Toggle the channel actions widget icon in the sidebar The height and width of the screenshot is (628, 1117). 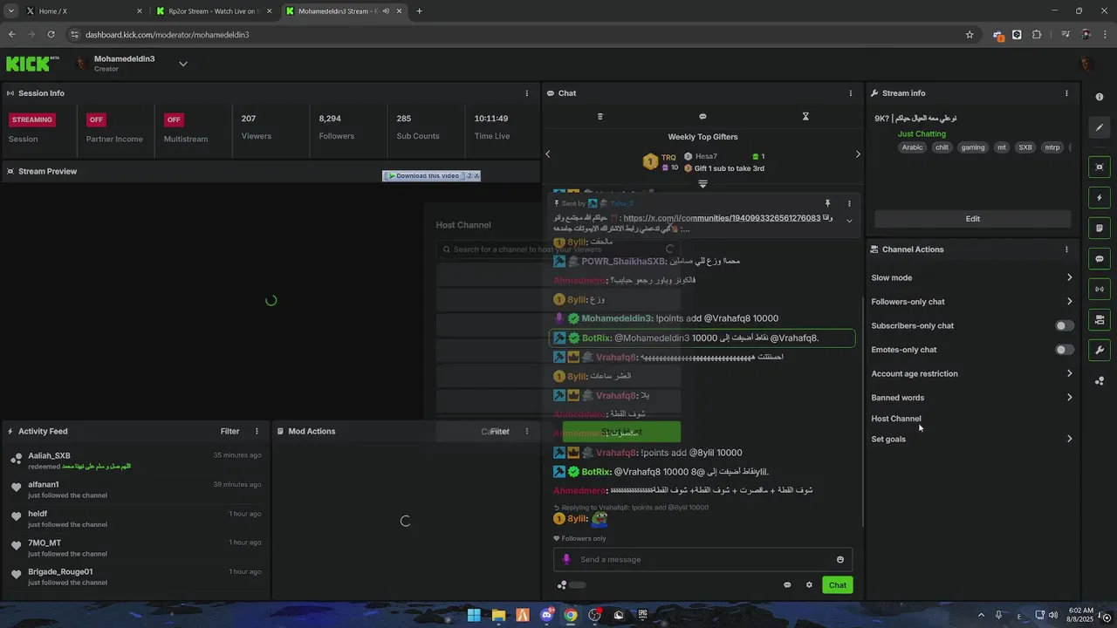pos(1100,319)
